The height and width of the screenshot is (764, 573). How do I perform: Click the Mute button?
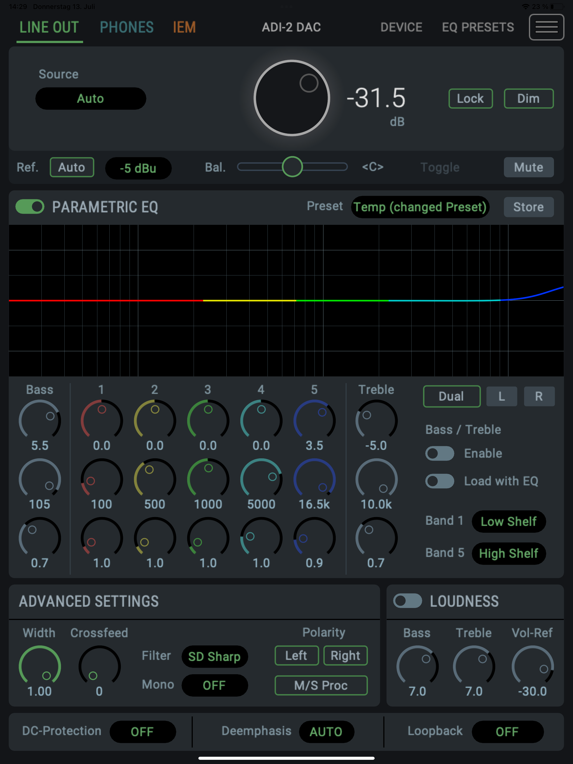point(529,167)
